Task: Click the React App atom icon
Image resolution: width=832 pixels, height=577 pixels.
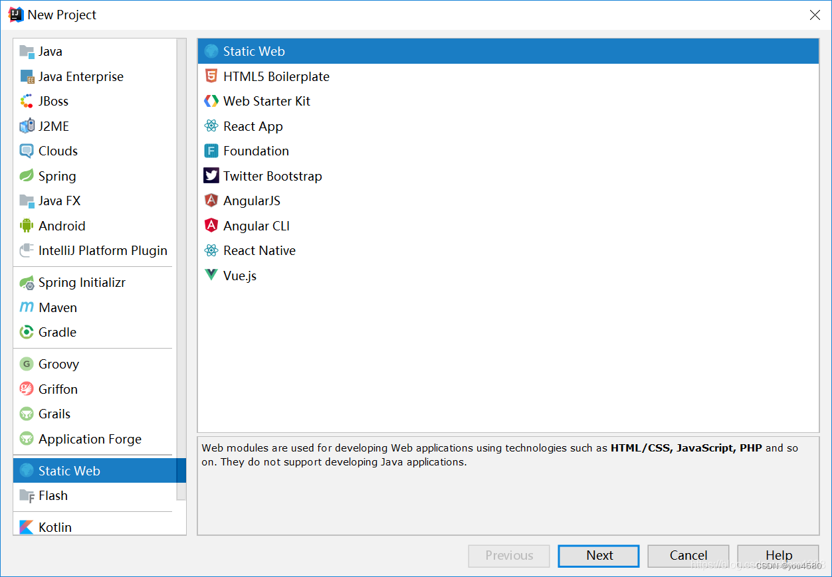Action: [211, 126]
